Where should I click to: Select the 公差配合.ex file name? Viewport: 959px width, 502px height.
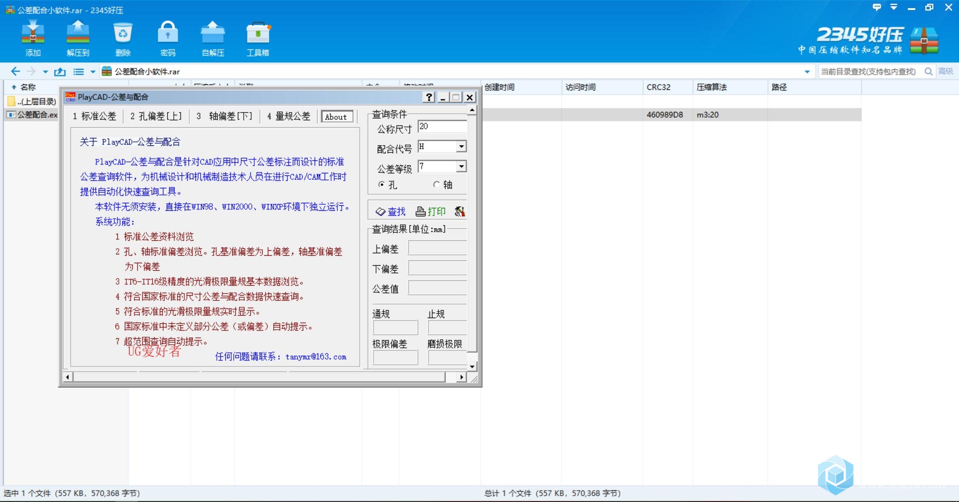tap(37, 114)
